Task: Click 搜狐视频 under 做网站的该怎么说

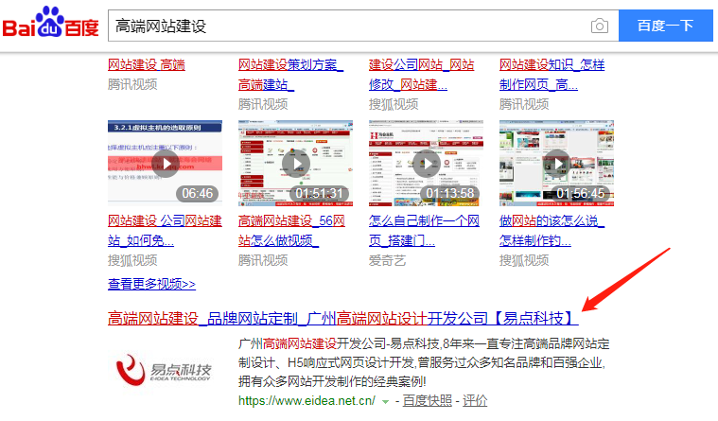Action: (524, 261)
